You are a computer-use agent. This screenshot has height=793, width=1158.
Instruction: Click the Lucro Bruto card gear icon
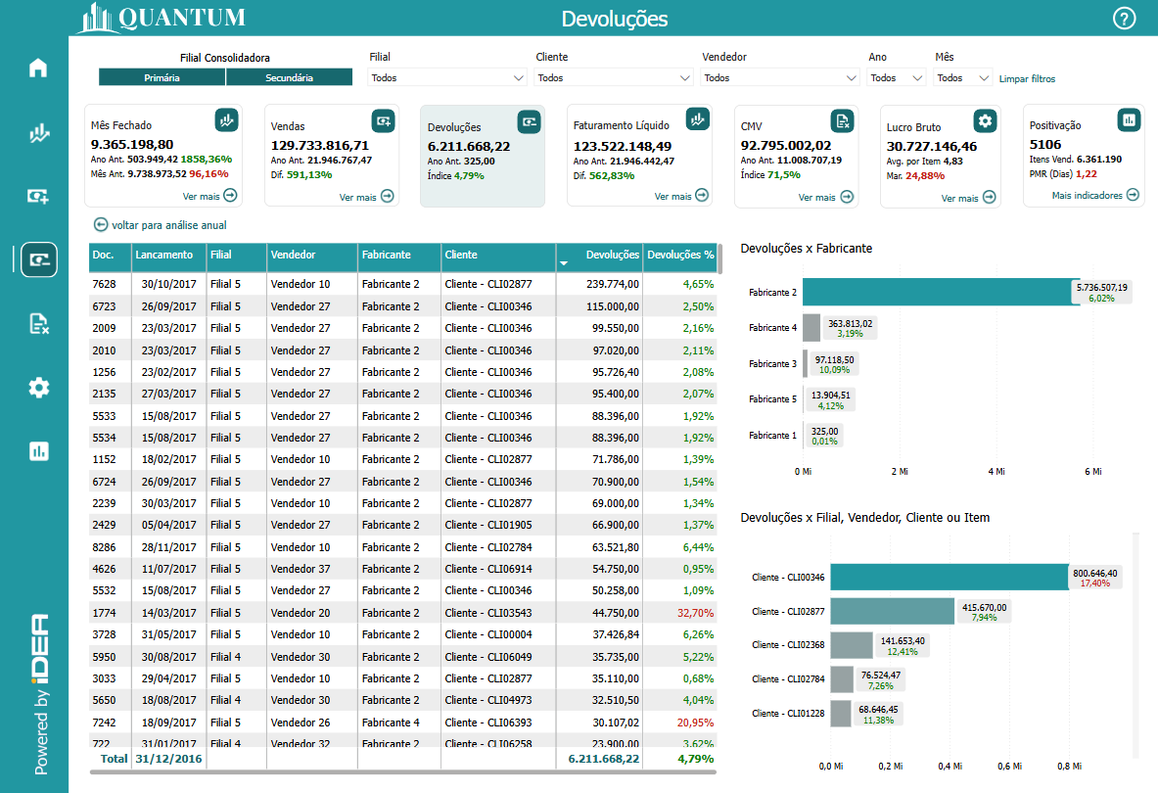click(985, 120)
